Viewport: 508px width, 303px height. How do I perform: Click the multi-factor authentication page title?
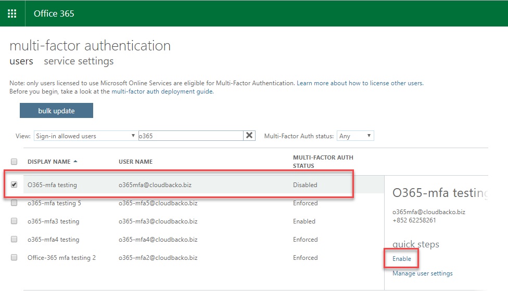pos(90,46)
